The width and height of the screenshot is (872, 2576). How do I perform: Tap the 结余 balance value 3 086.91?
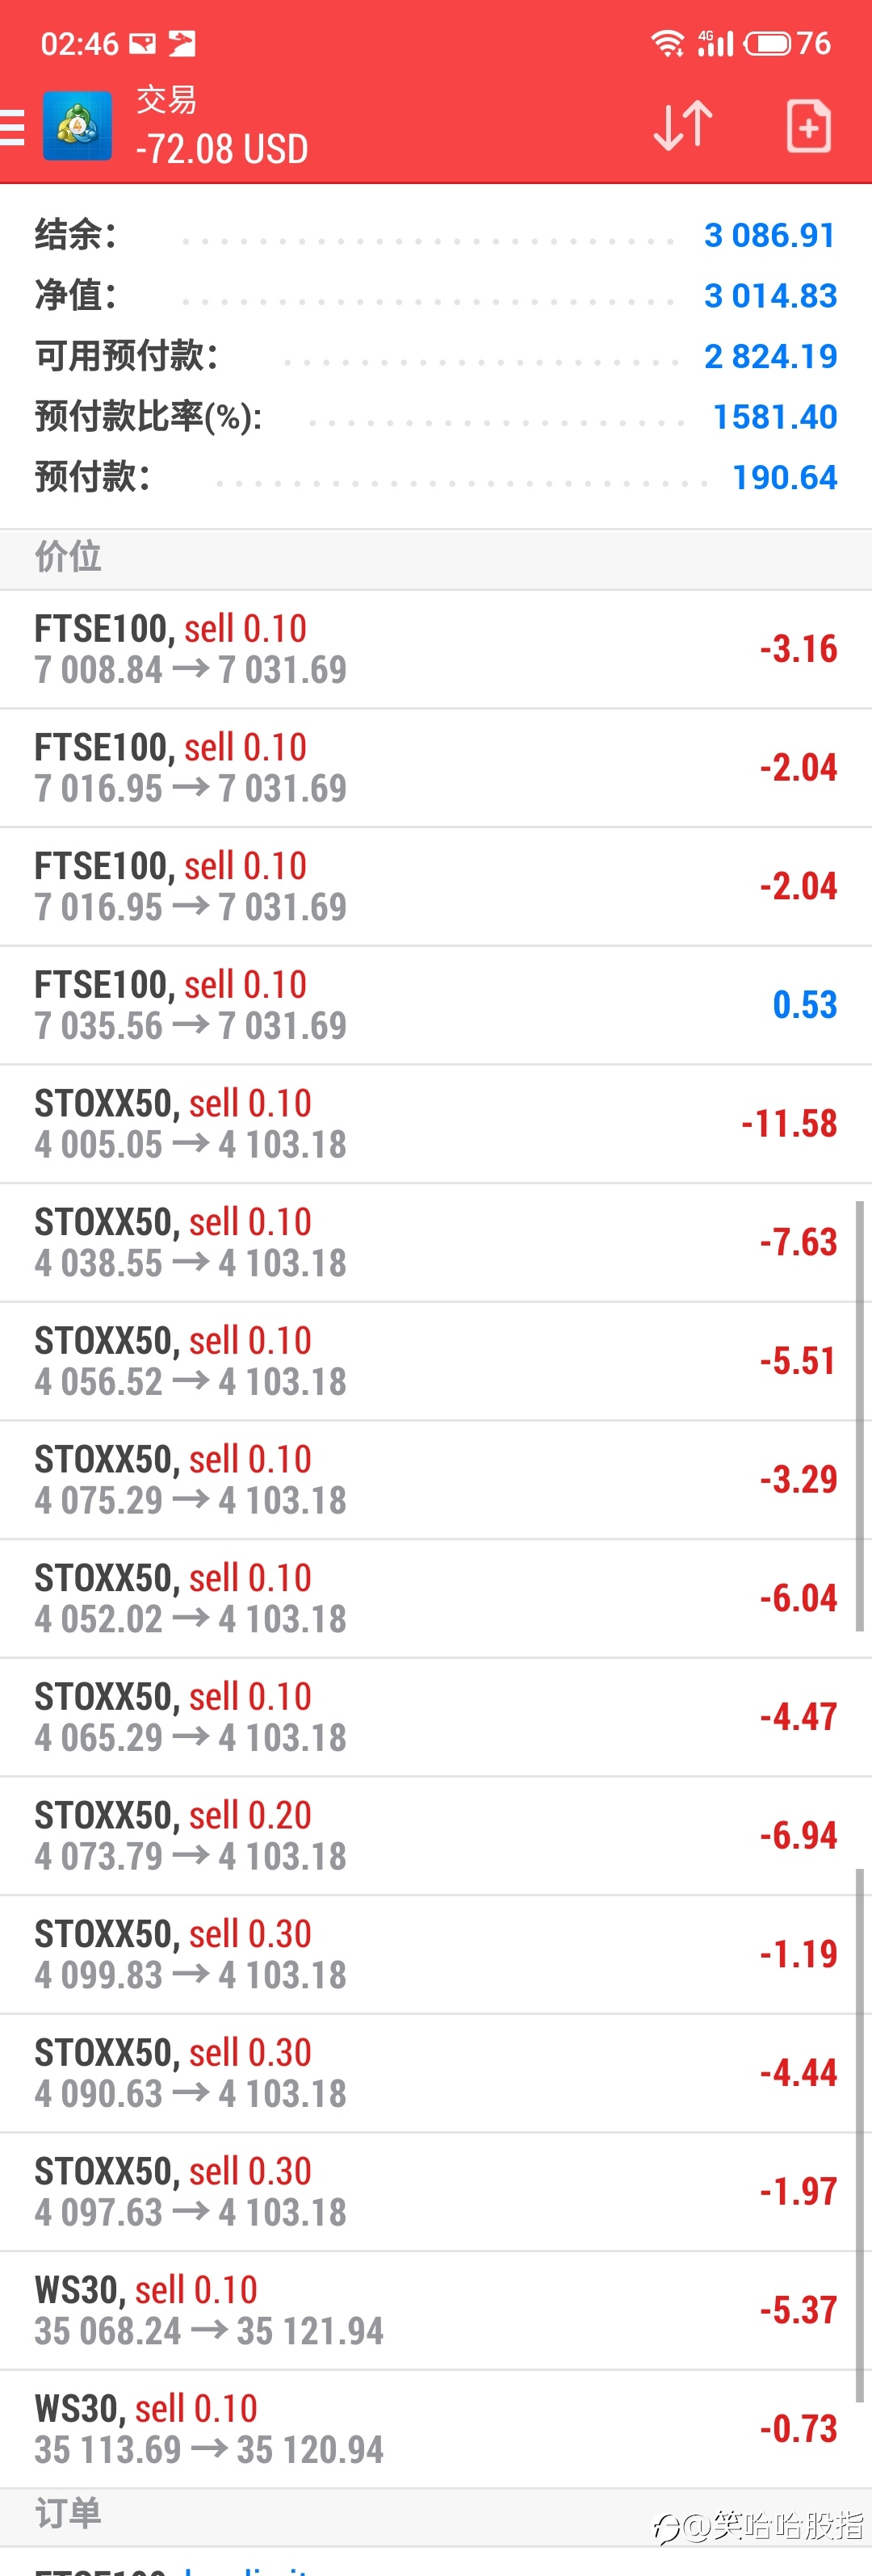[770, 235]
